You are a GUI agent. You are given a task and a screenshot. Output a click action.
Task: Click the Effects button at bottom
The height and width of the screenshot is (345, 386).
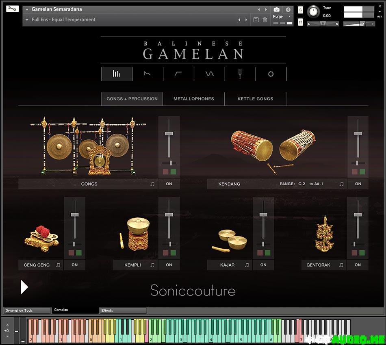123,310
